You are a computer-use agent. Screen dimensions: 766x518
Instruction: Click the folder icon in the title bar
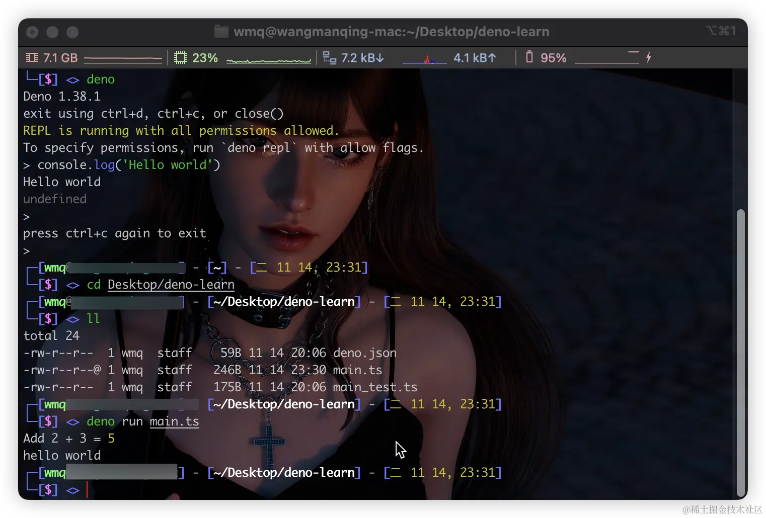click(221, 32)
